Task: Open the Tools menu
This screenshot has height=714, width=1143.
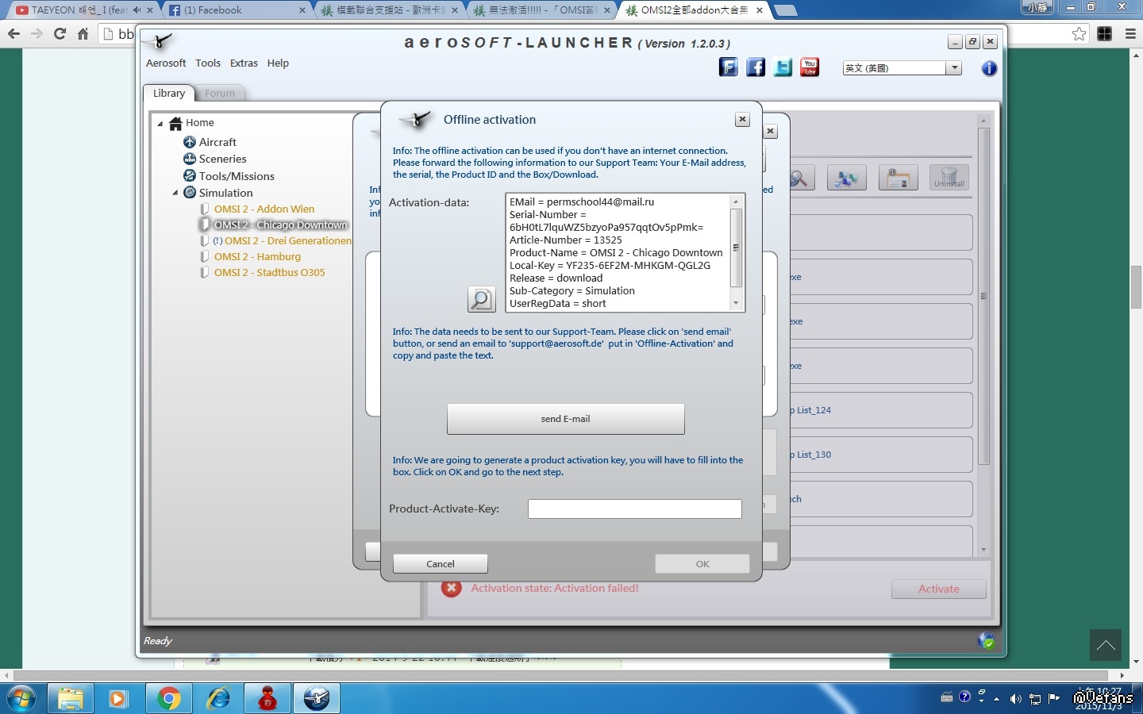Action: point(208,63)
